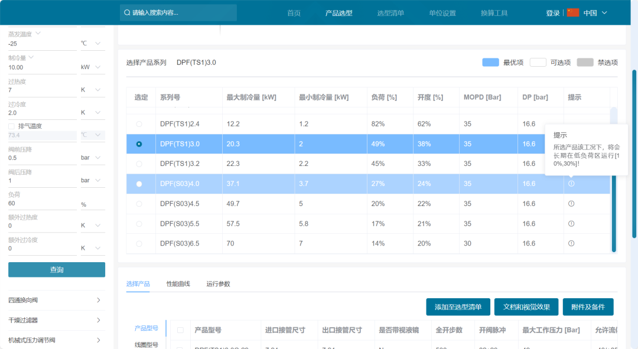Open the 额外过冷度 K unit dropdown
Screen dimensions: 638x349
pos(93,248)
